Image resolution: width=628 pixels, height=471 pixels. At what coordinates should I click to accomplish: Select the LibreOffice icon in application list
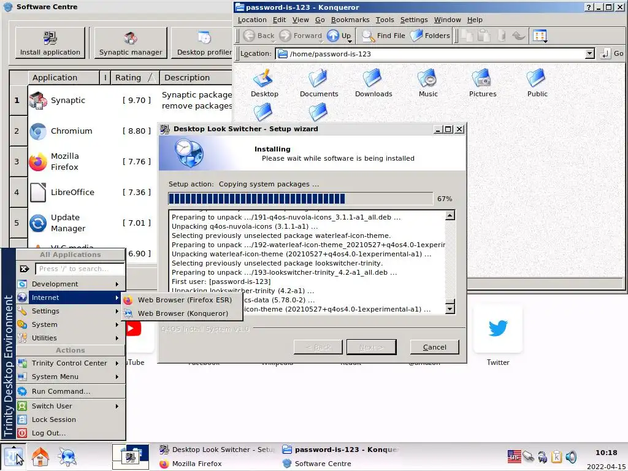[x=38, y=192]
